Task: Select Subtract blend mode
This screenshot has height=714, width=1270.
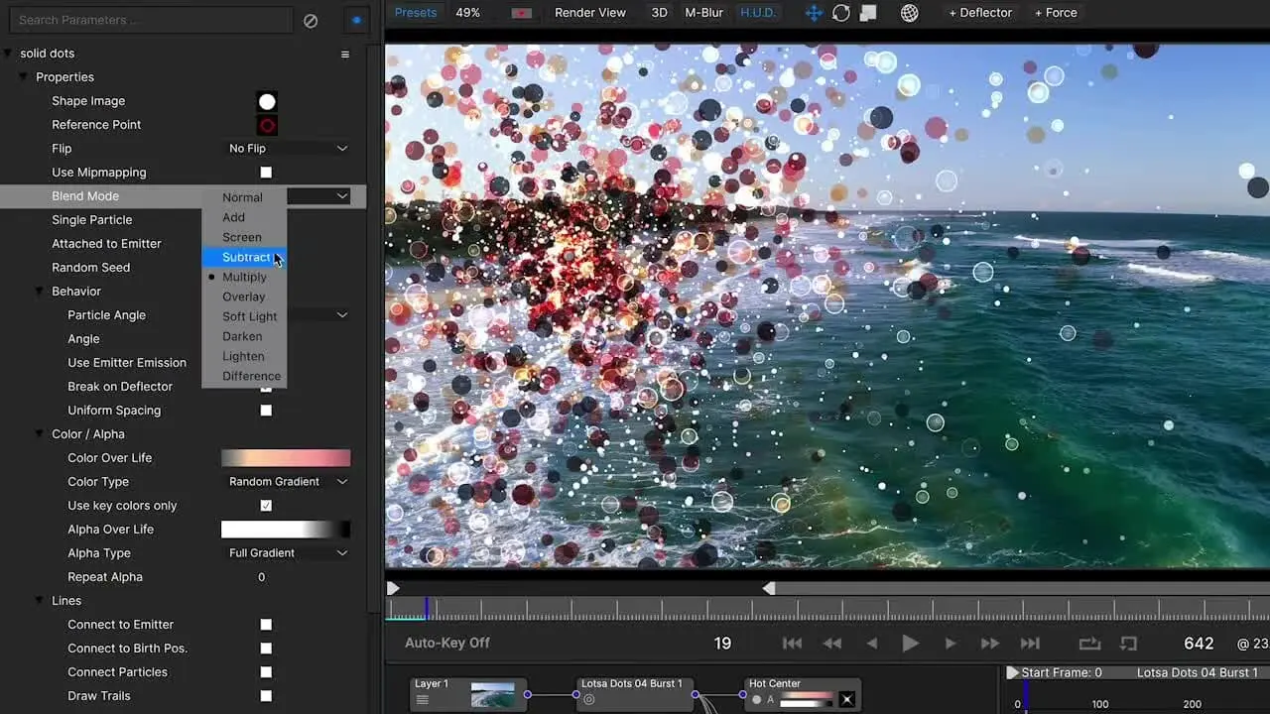Action: 245,257
